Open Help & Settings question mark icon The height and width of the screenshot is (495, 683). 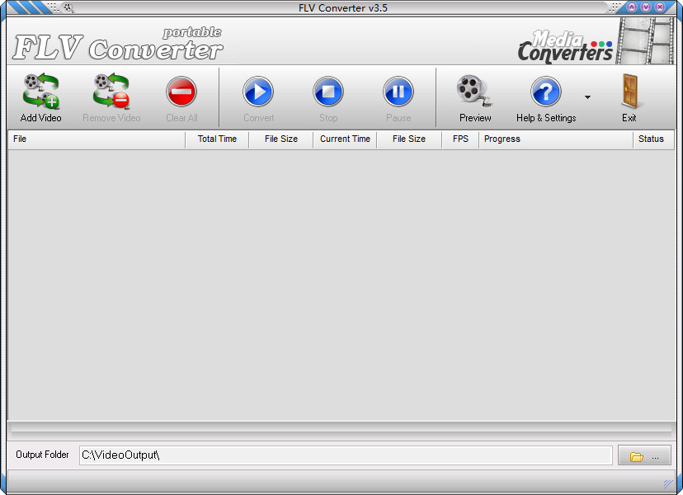tap(546, 92)
